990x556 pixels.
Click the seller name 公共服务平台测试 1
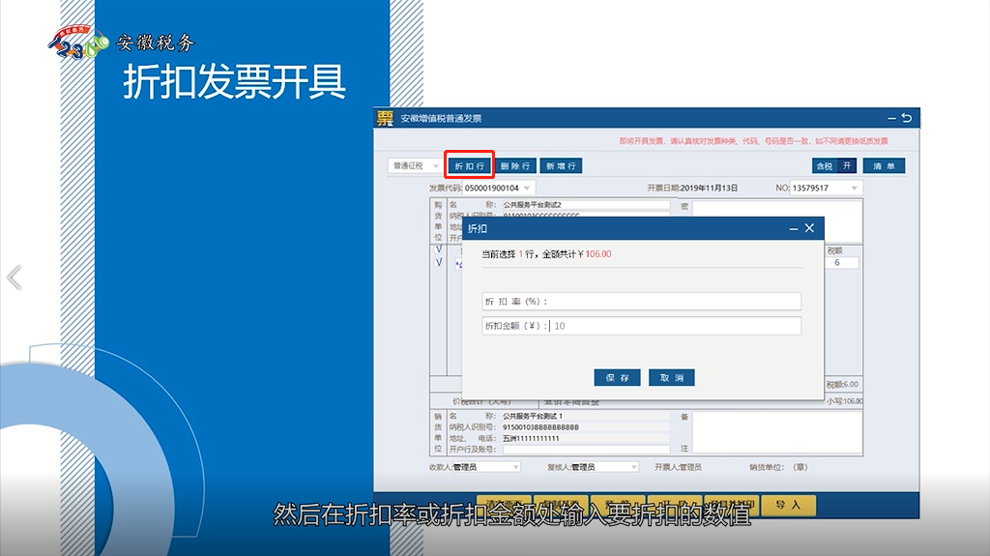point(533,417)
